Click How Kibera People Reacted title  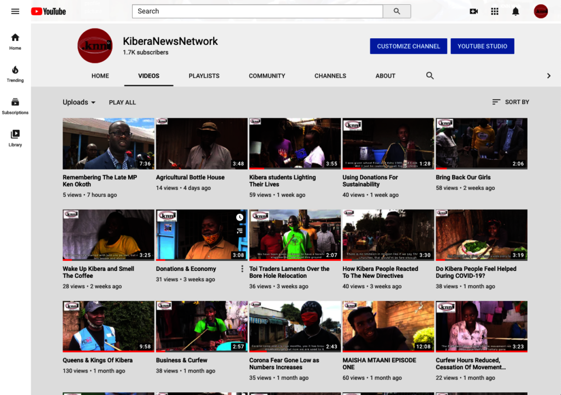point(380,272)
